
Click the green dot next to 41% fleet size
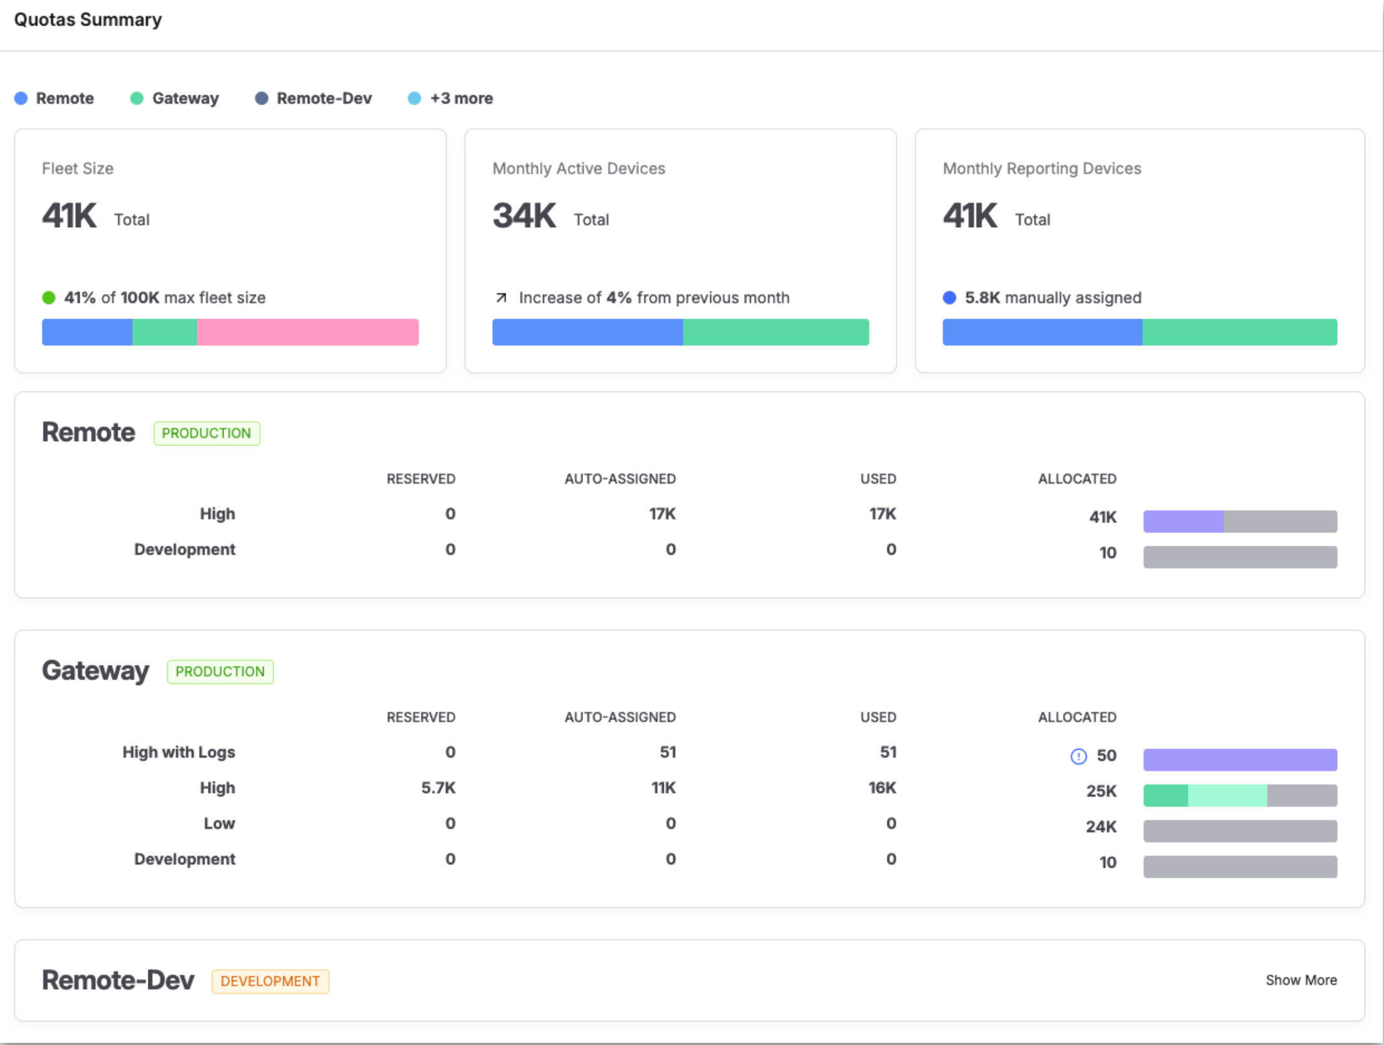(49, 298)
